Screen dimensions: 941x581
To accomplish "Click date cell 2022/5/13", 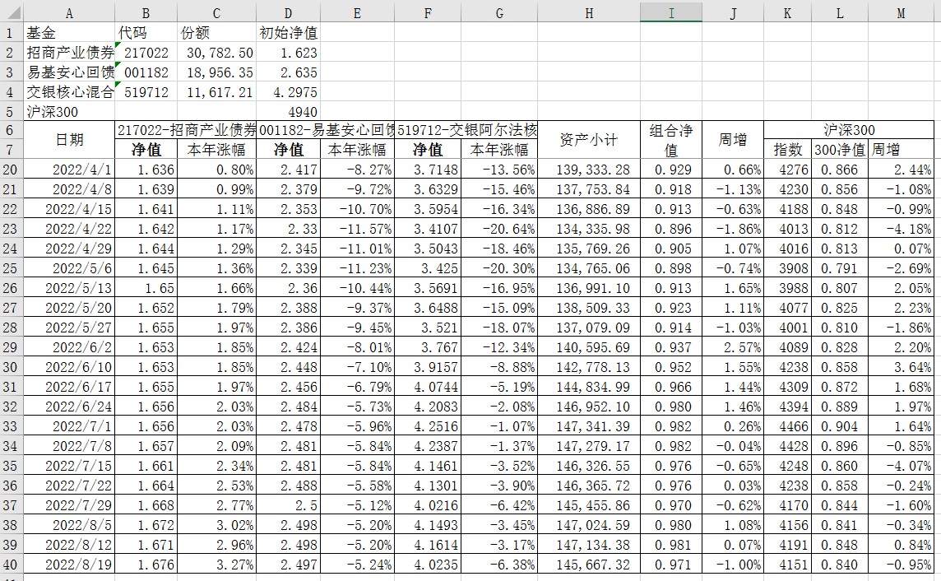I will click(69, 288).
